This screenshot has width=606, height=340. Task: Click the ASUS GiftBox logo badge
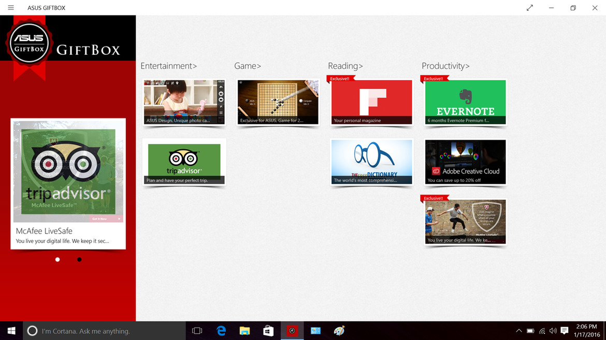click(x=29, y=43)
